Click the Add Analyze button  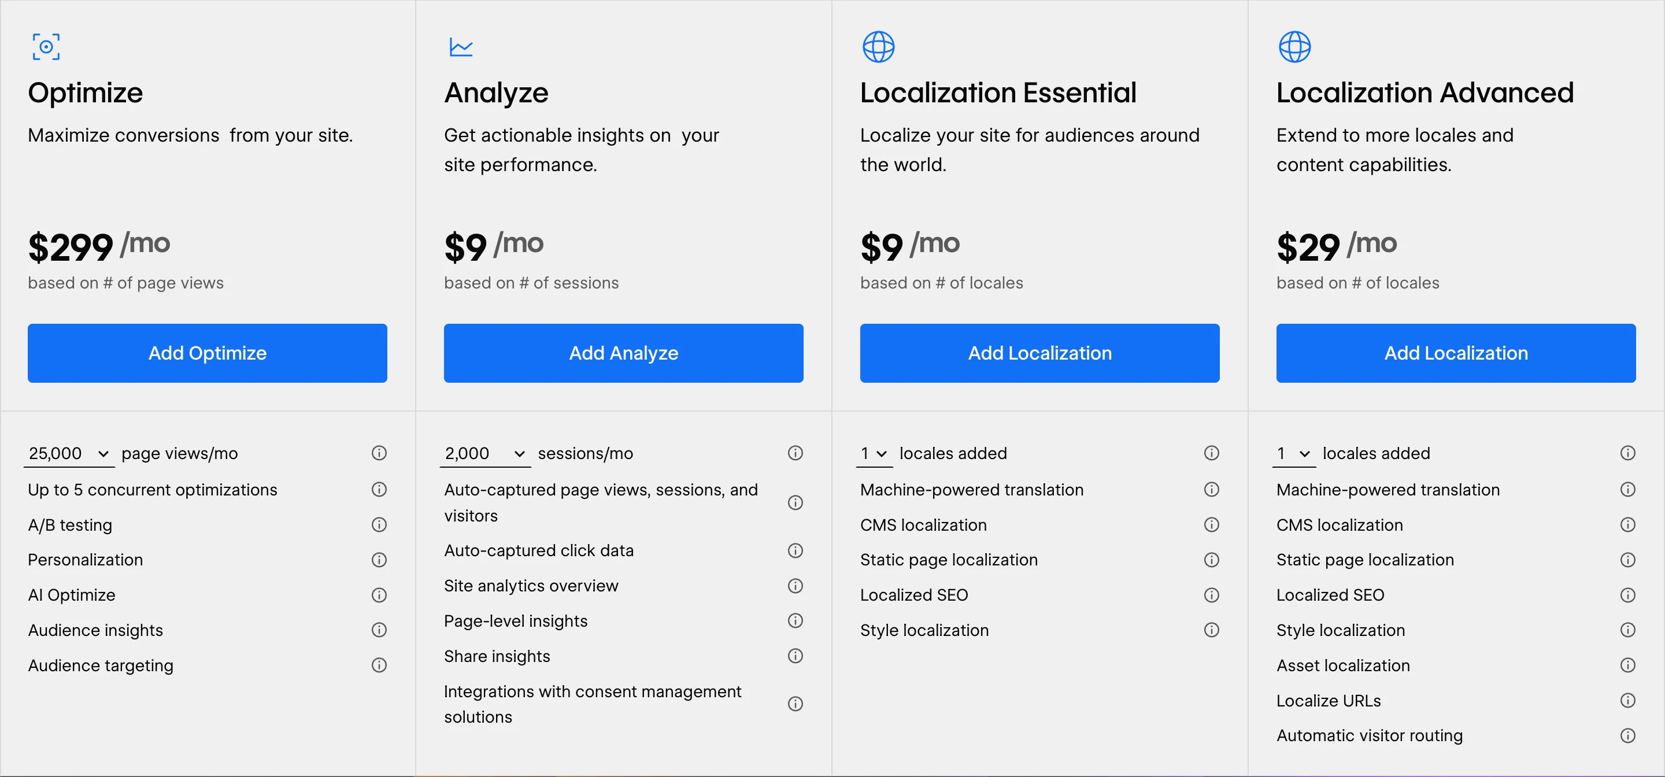coord(624,353)
